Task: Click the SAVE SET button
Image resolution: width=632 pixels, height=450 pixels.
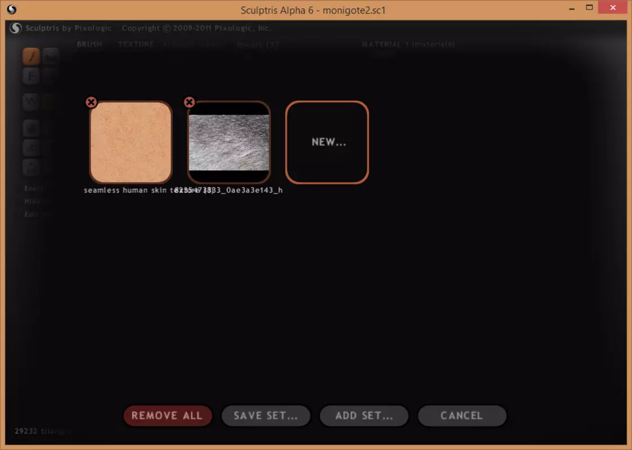Action: [x=266, y=415]
